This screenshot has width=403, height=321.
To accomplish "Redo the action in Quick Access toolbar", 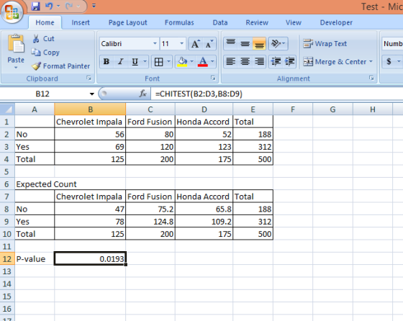I will pyautogui.click(x=69, y=6).
